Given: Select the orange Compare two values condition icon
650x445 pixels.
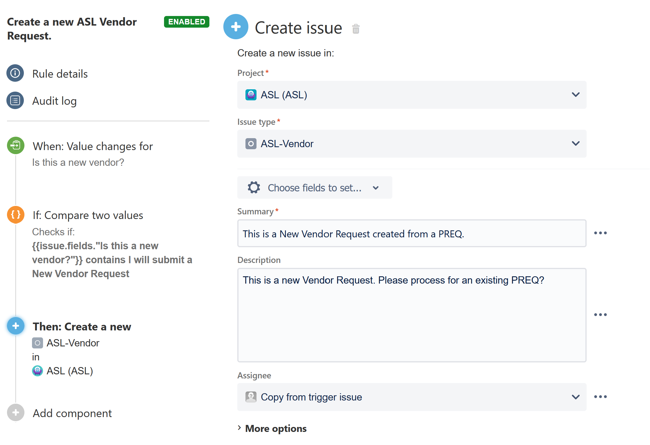Looking at the screenshot, I should 16,215.
